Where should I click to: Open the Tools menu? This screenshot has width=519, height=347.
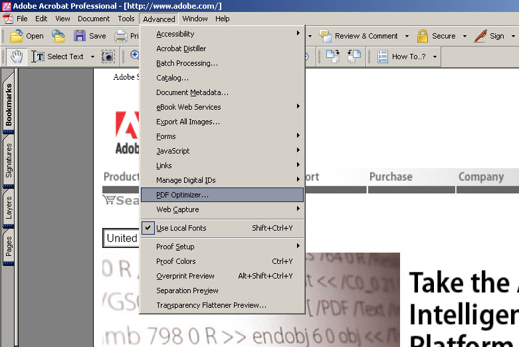[126, 19]
